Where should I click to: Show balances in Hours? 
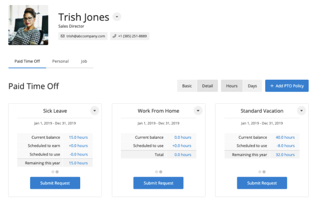click(x=232, y=86)
